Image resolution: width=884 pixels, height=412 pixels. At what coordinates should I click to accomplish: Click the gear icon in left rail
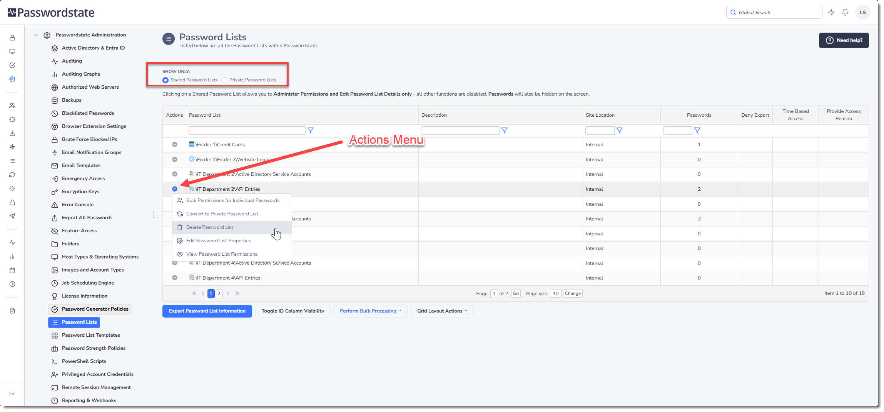[12, 79]
